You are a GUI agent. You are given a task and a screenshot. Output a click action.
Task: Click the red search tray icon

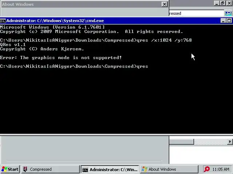coord(206,169)
